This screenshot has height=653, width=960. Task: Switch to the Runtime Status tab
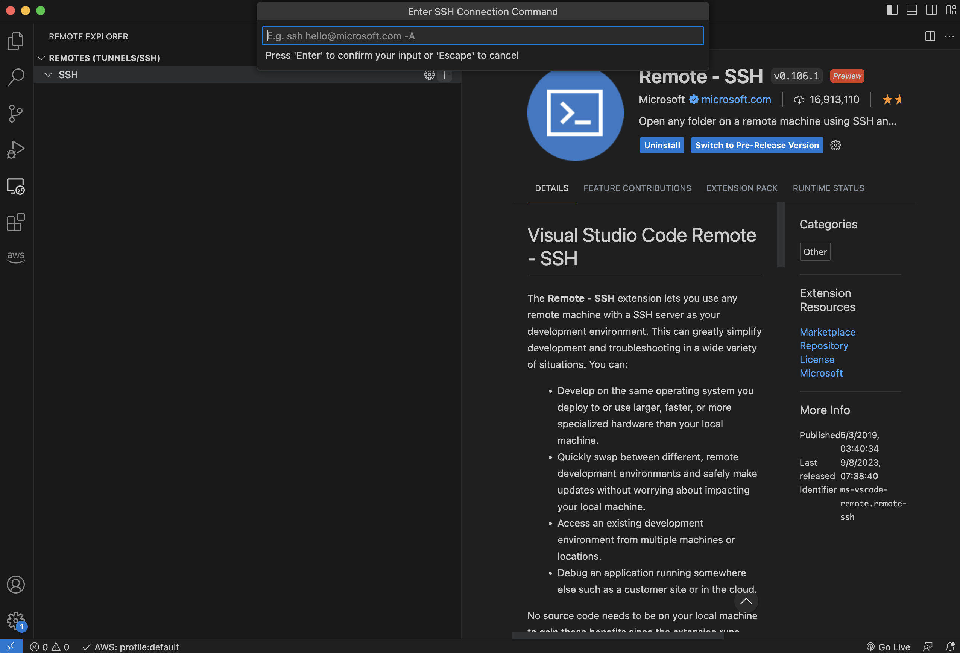828,188
